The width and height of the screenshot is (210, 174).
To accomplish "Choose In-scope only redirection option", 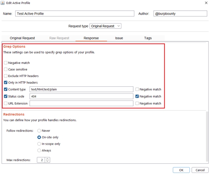I will [x=39, y=144].
